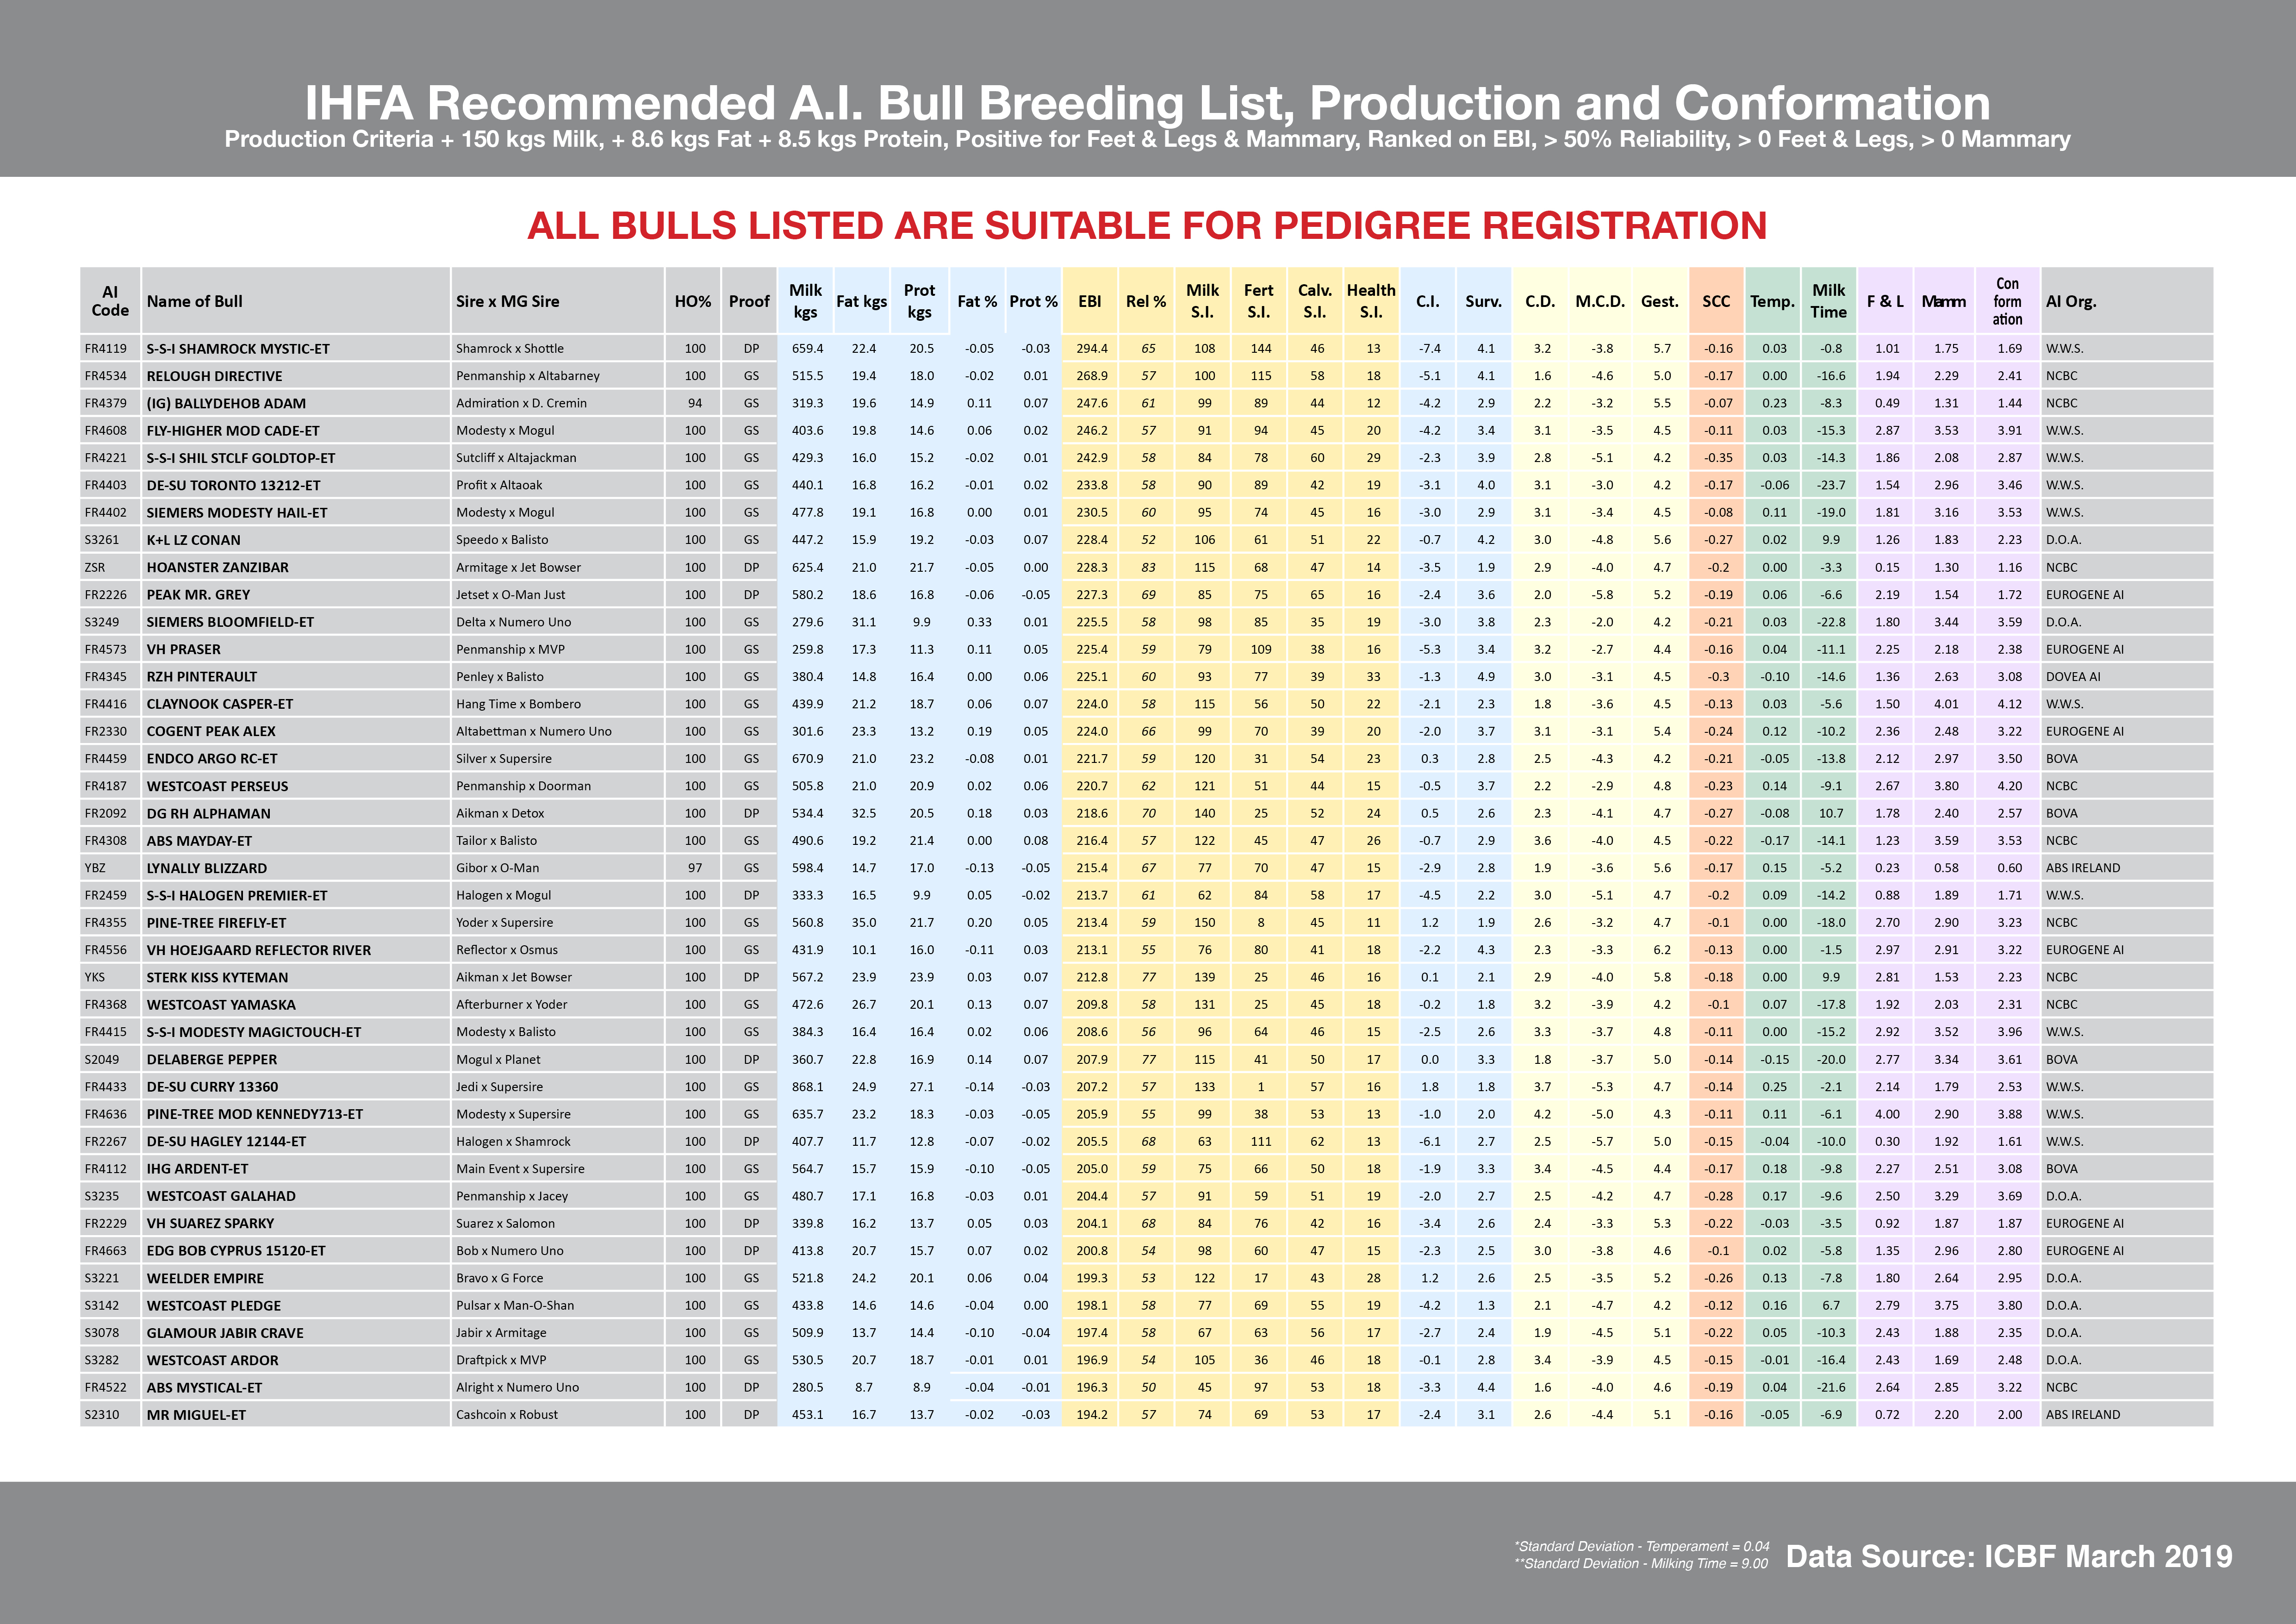This screenshot has width=2296, height=1624.
Task: Select the Conformation column header
Action: pos(2007,301)
